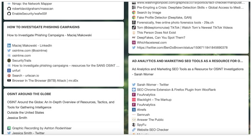Screen dimensions: 252x136
Task: Click the TikTok icon for Tom @deeptomcruise
Action: [x=134, y=27]
